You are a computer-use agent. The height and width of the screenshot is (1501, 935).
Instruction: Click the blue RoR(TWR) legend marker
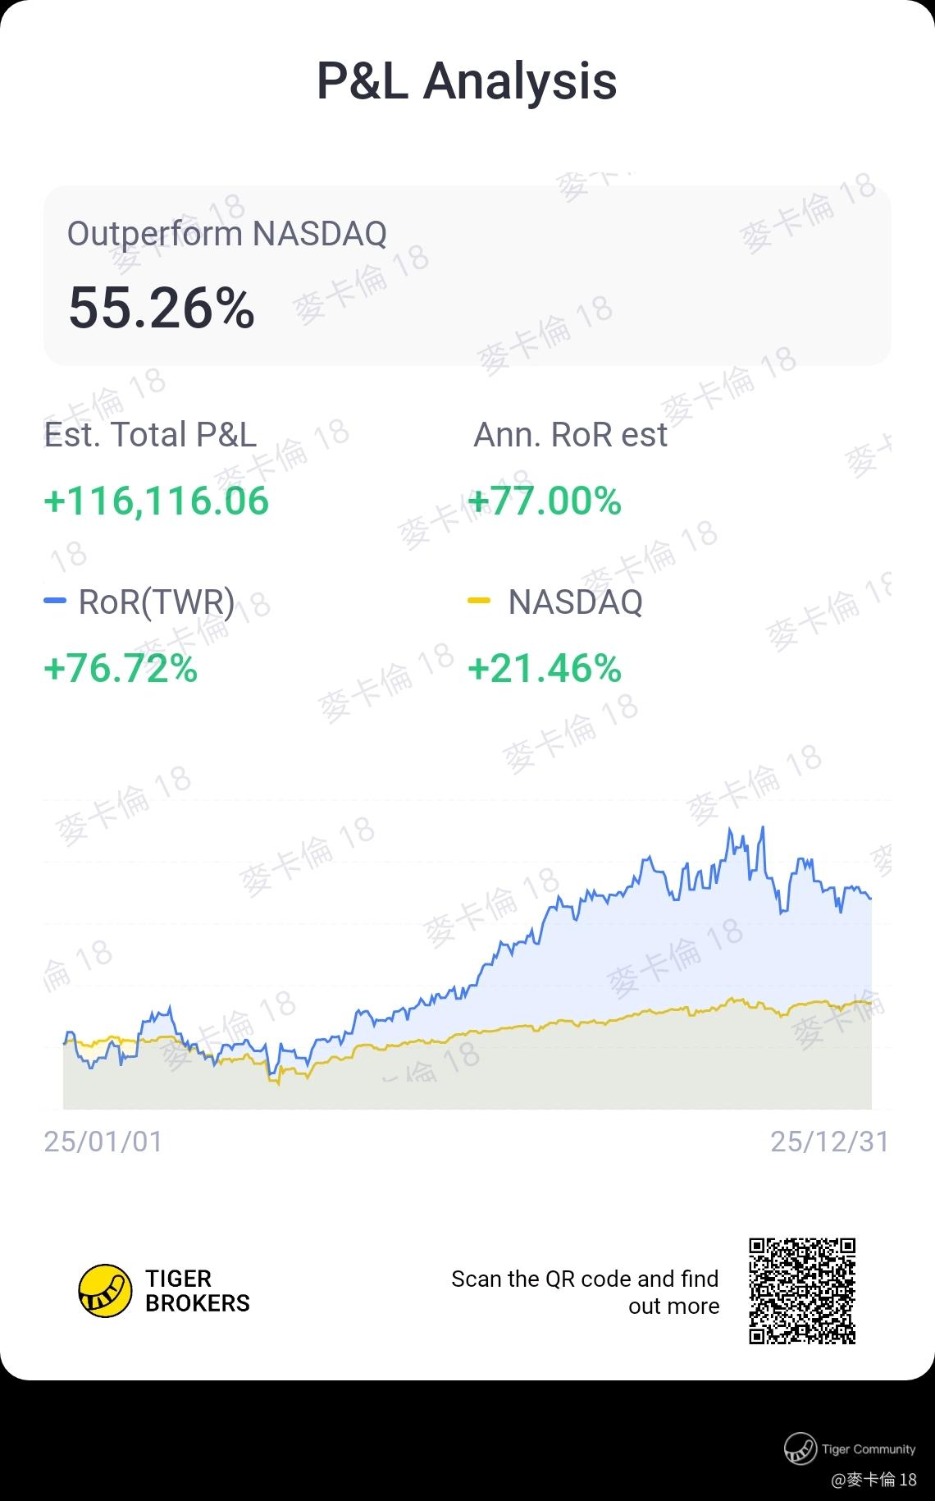click(x=54, y=602)
